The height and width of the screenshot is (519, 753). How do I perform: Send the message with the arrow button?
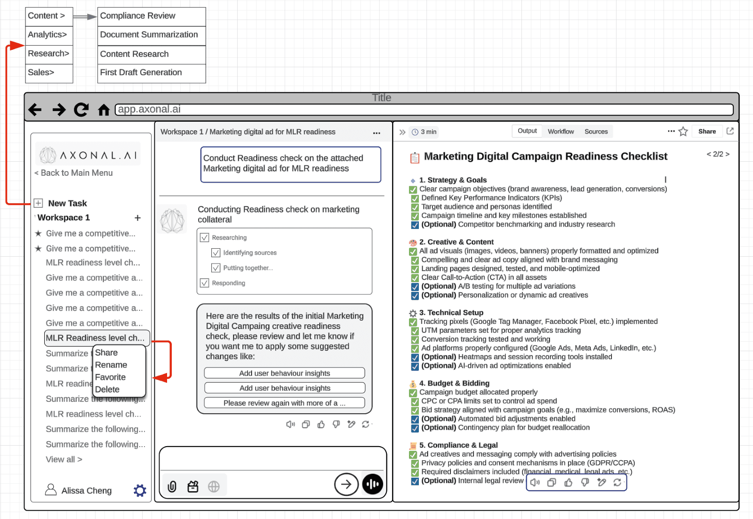(346, 484)
